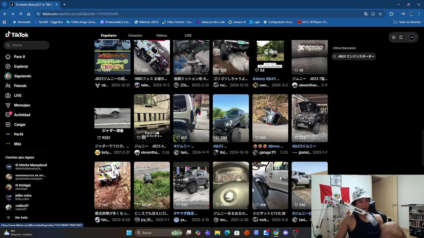Switch to the Usuarios tab
The image size is (424, 238).
(x=135, y=35)
